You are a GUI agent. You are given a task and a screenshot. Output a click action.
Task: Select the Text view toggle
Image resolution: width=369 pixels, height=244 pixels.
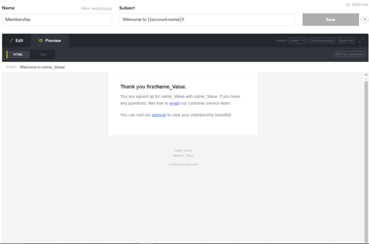[x=43, y=54]
